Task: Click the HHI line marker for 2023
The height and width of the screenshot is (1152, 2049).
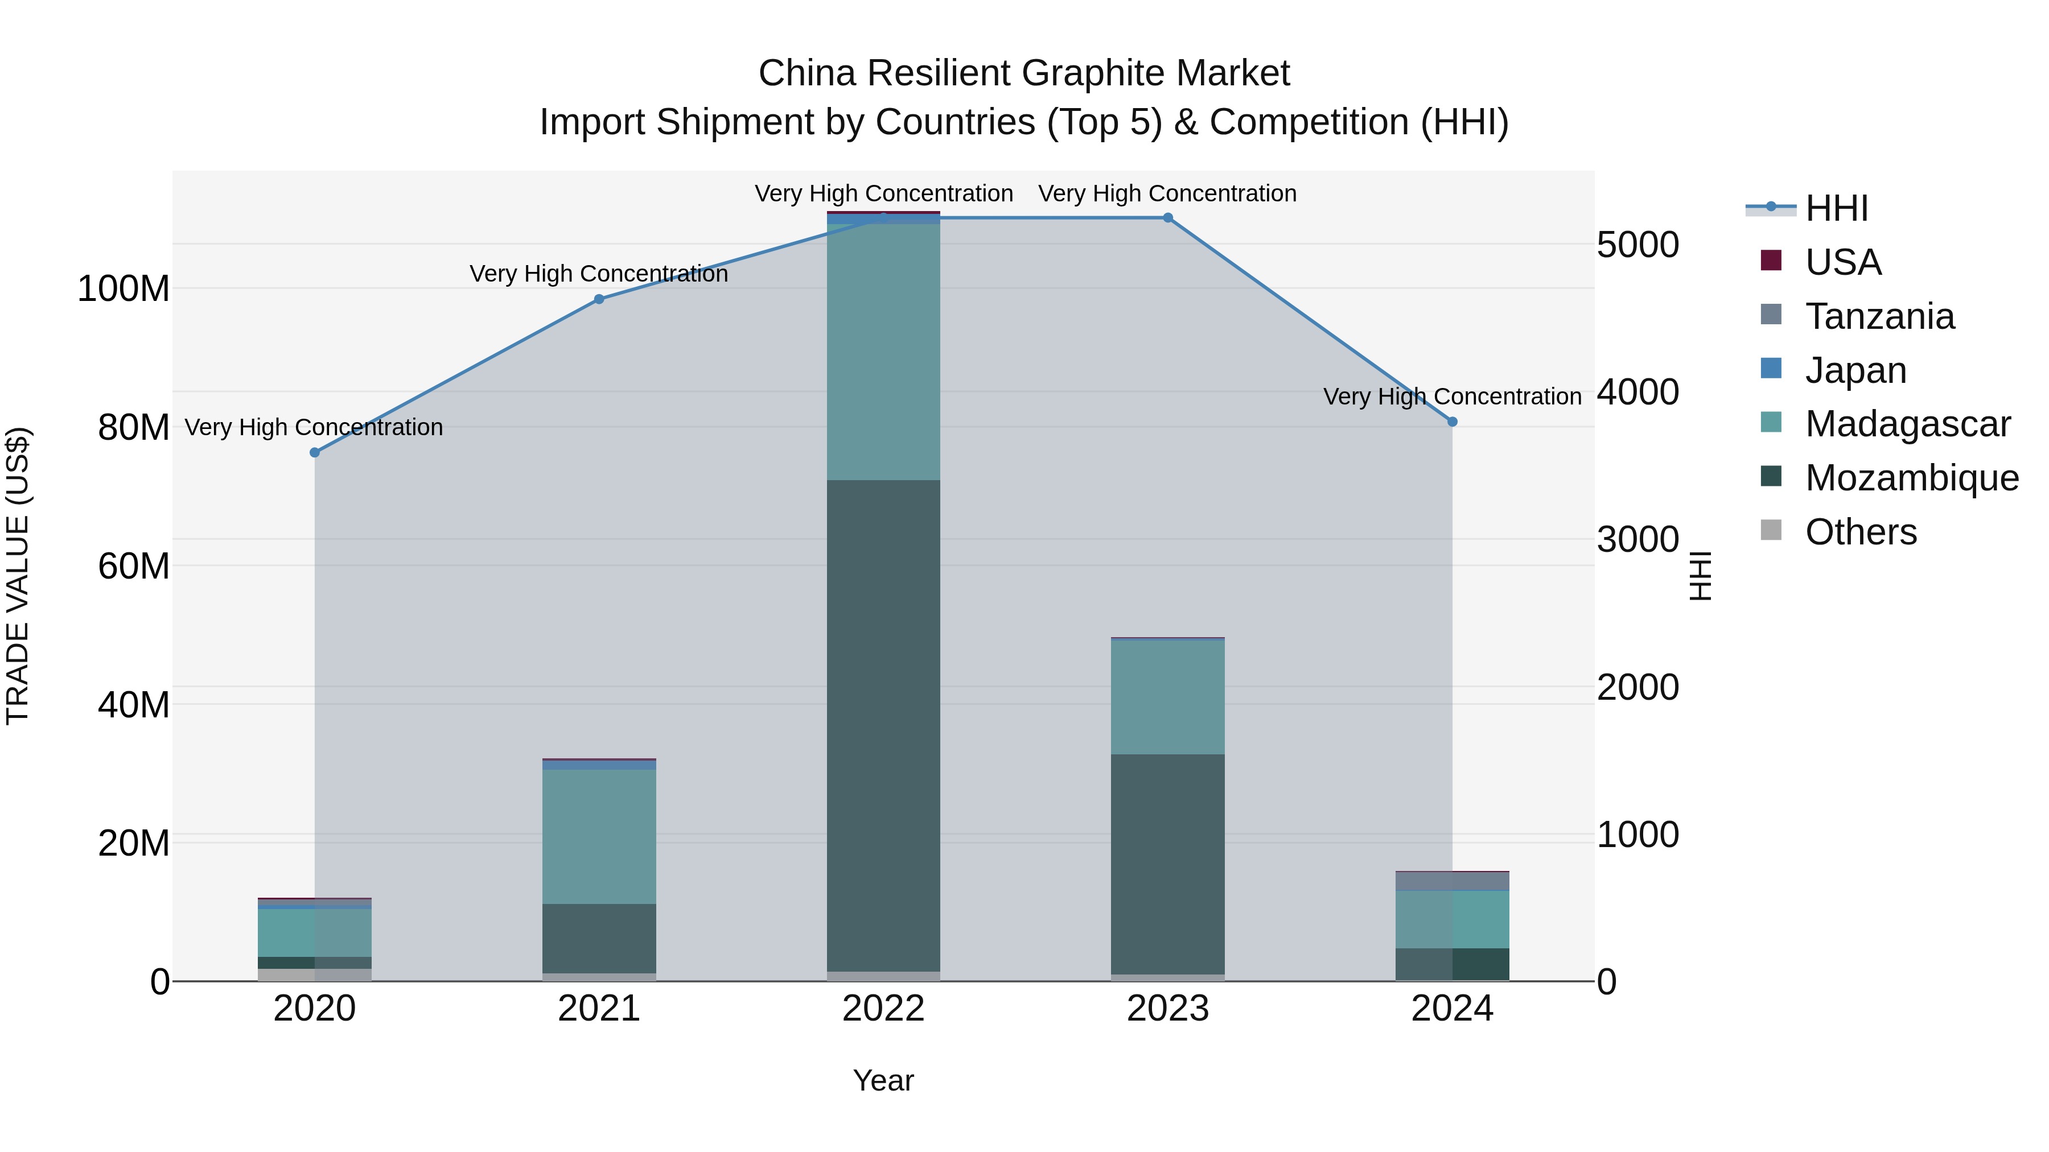Action: point(1168,218)
